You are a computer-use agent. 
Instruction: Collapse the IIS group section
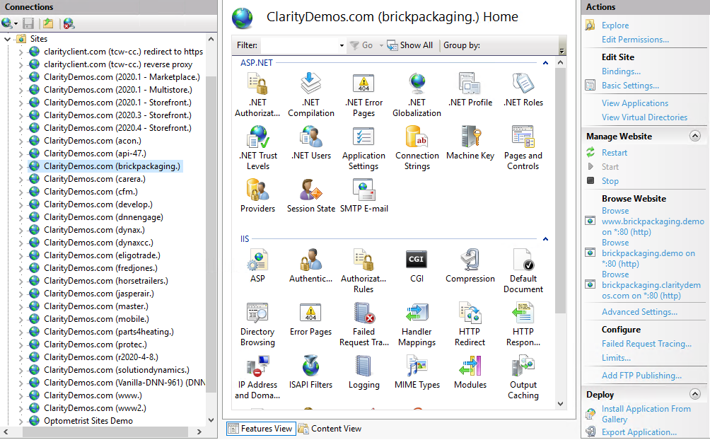tap(546, 239)
